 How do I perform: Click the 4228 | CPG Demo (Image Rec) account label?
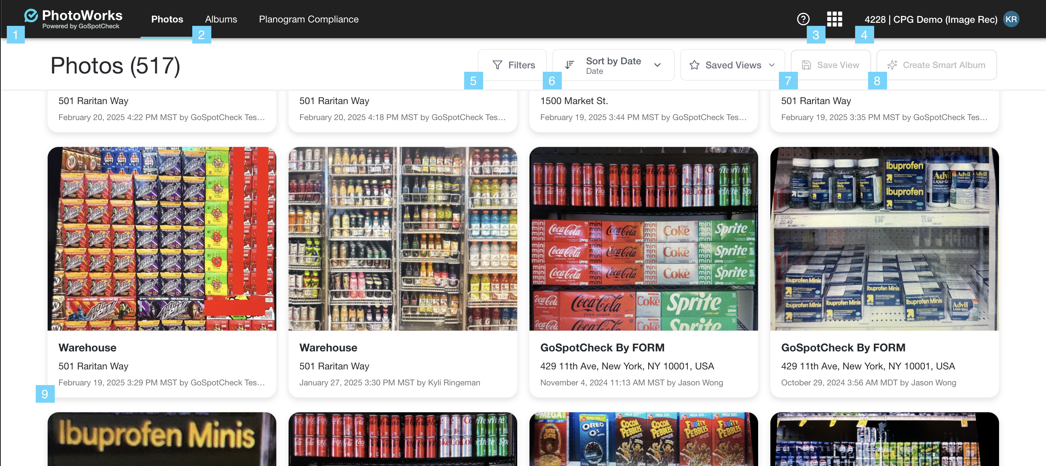tap(931, 19)
